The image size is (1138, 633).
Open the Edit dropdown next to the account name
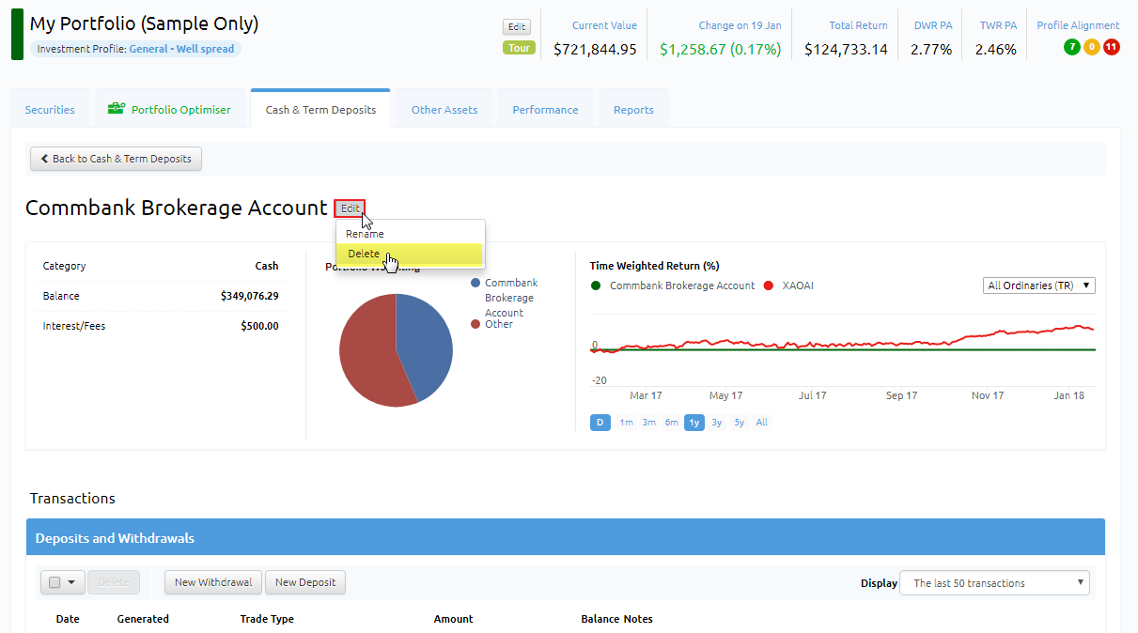350,208
